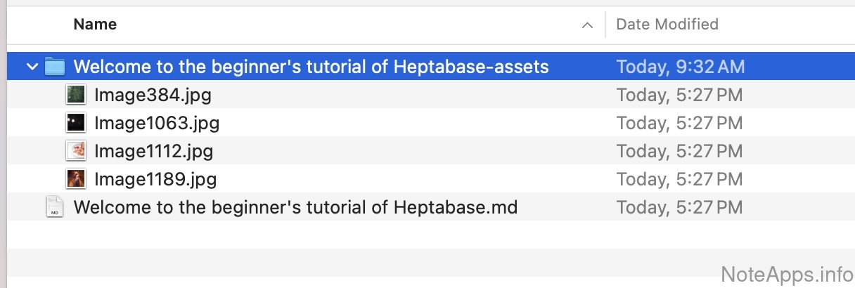Select the Image1063.jpg file name
The width and height of the screenshot is (855, 288).
tap(157, 123)
